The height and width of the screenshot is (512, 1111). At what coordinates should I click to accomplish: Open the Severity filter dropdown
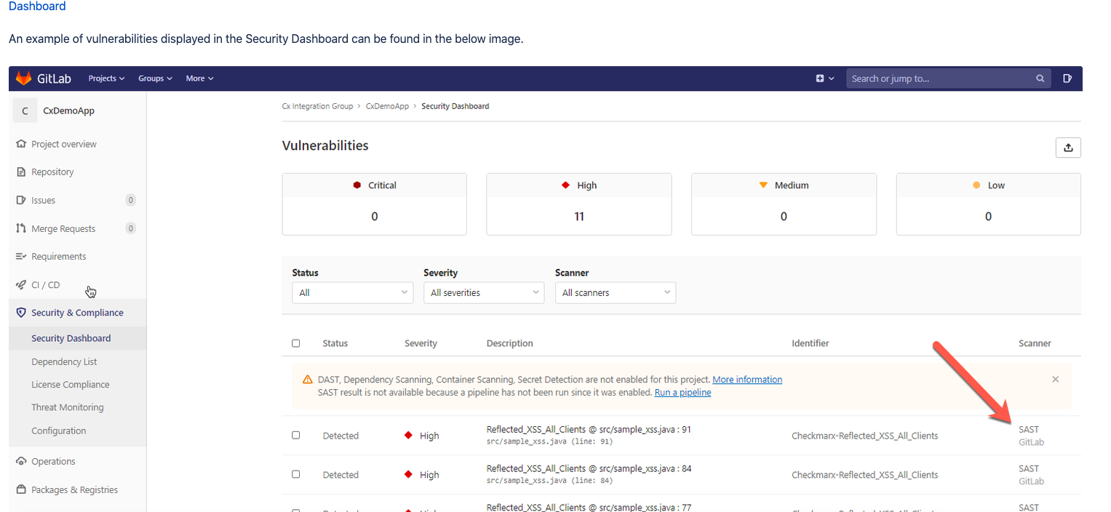(484, 292)
